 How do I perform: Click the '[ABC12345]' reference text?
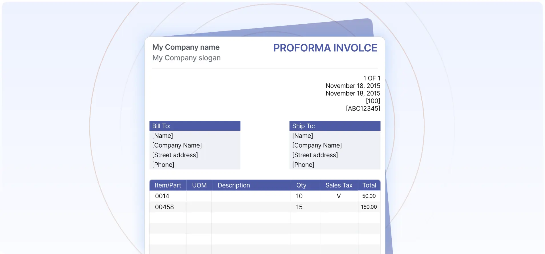click(363, 108)
